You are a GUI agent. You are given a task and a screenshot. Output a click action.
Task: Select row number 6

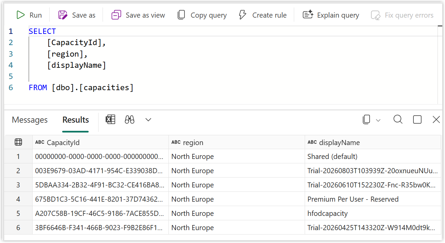(18, 228)
